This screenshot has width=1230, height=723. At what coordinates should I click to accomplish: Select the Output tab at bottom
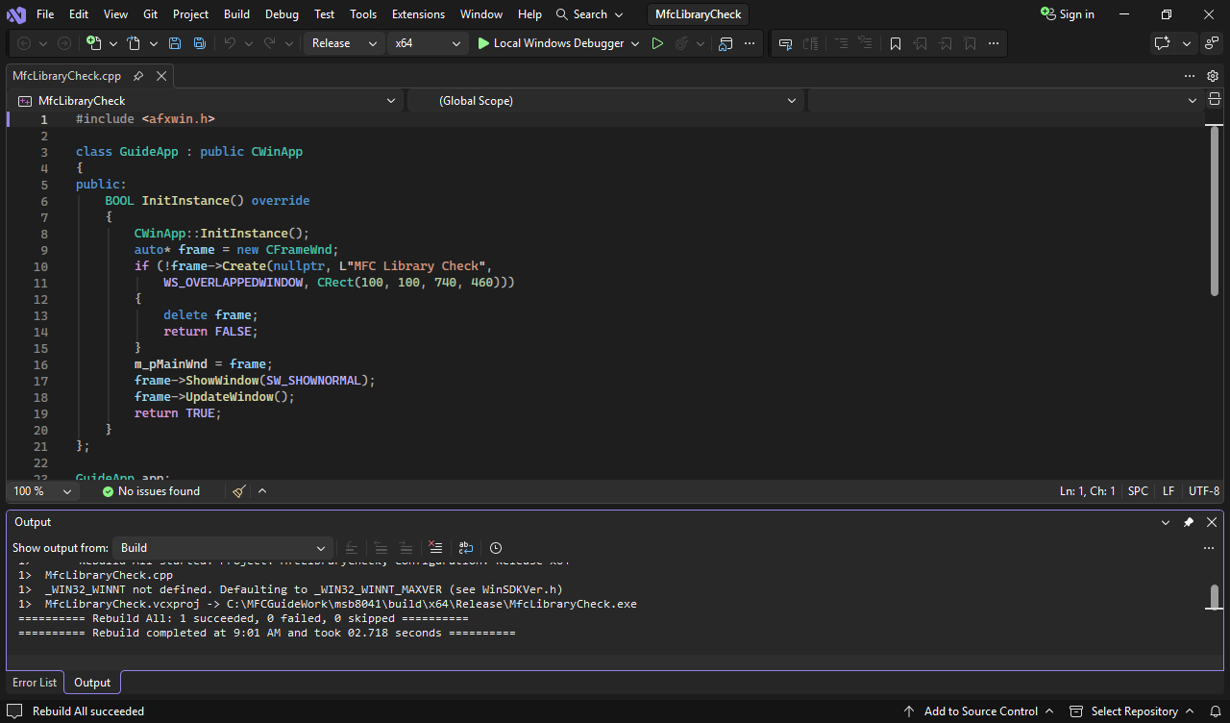(92, 683)
